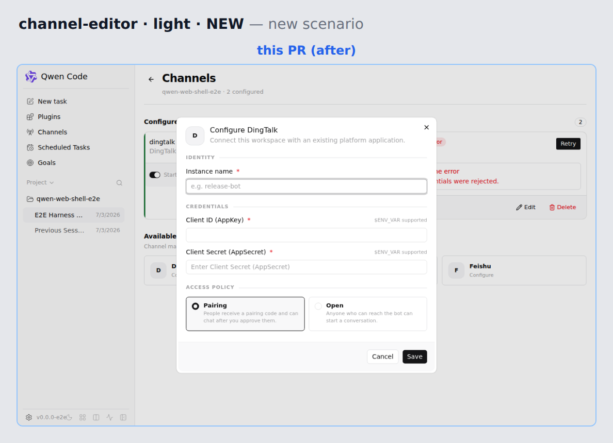Select the Pairing access policy
This screenshot has width=613, height=443.
[245, 314]
